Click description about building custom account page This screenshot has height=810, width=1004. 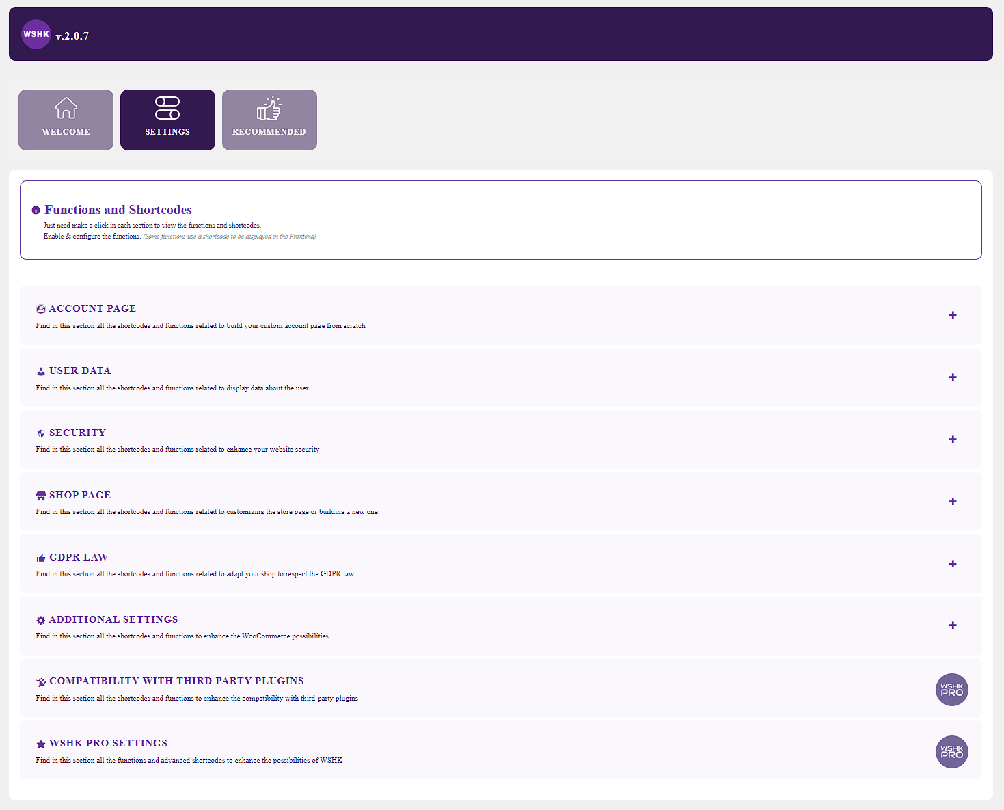(x=201, y=326)
